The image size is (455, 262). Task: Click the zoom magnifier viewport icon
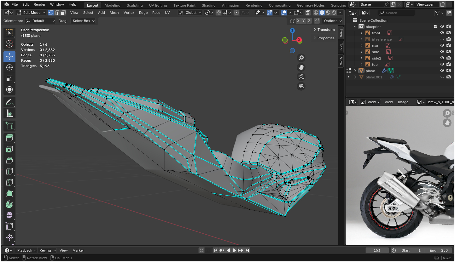pos(301,58)
